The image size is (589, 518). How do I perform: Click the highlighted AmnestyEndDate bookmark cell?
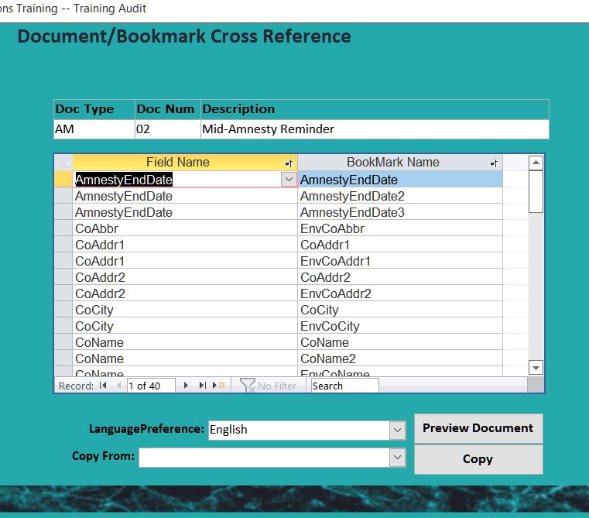point(400,180)
